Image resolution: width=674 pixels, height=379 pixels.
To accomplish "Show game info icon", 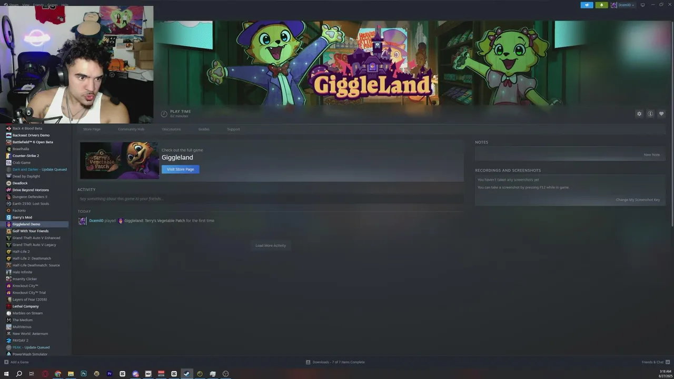I will [x=650, y=114].
